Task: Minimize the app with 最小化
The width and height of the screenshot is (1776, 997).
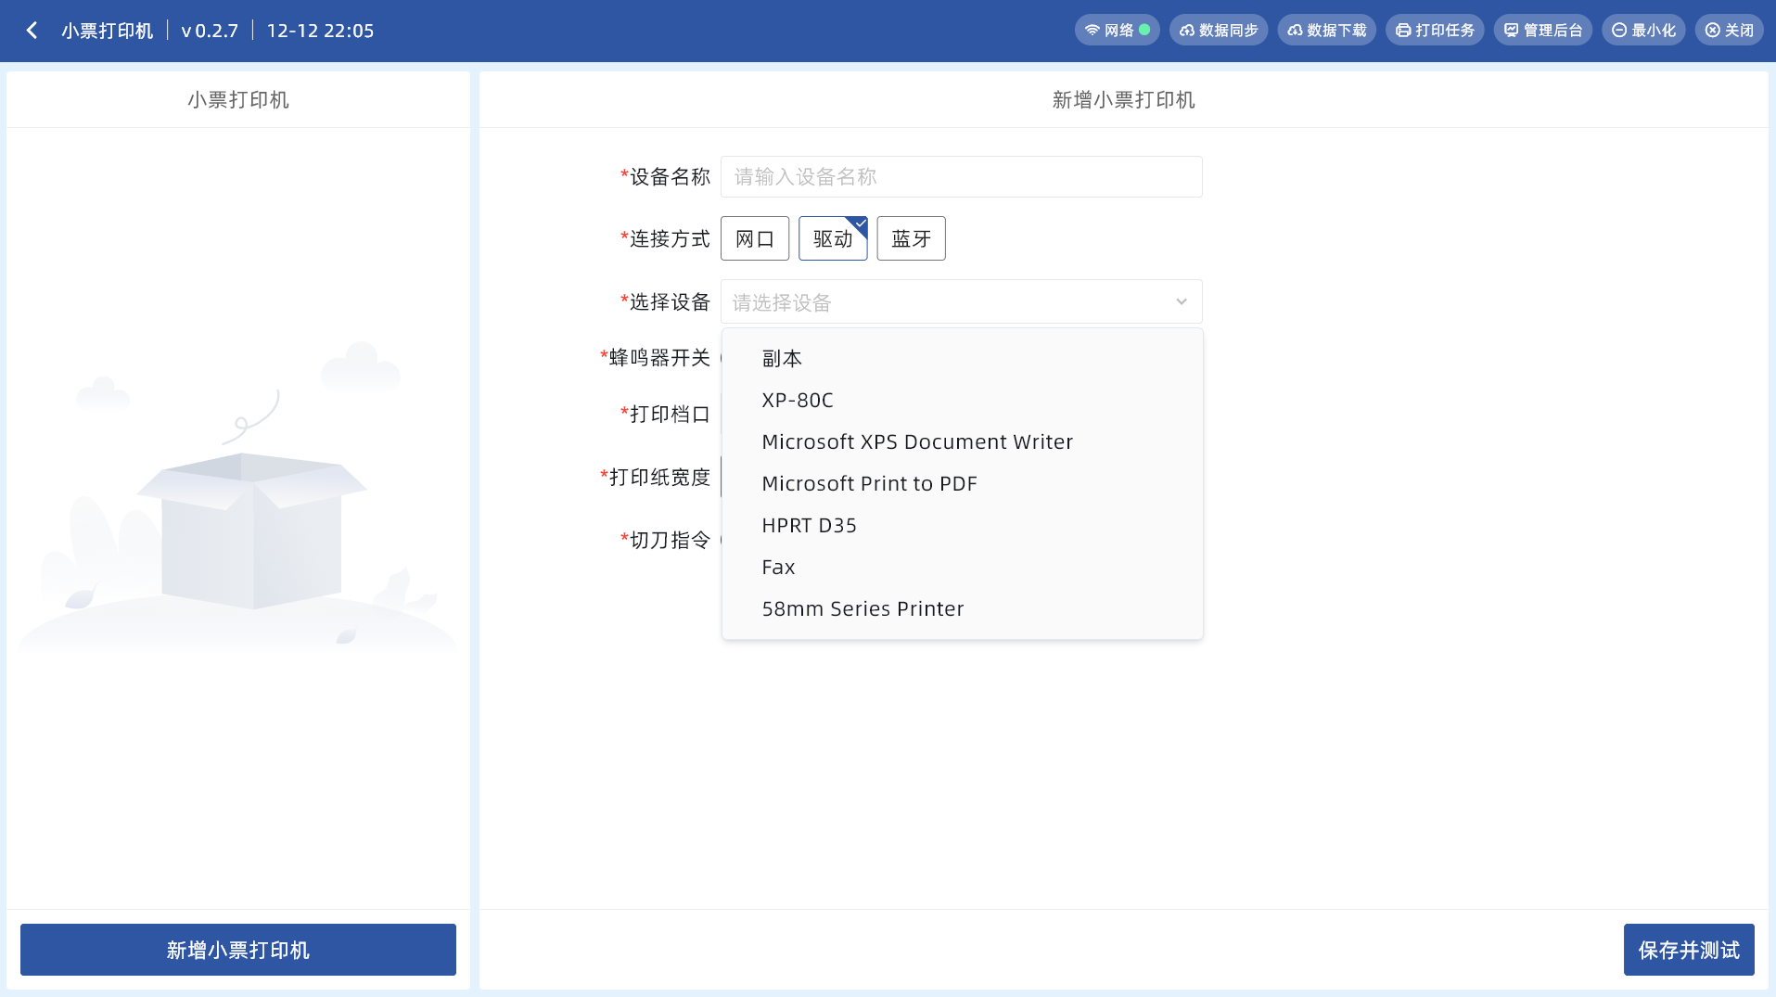Action: (x=1642, y=31)
